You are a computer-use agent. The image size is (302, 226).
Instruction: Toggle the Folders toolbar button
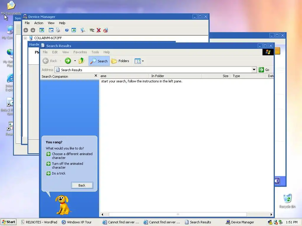(x=120, y=61)
